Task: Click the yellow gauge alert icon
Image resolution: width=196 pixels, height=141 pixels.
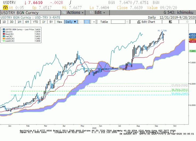Action: coord(5,8)
